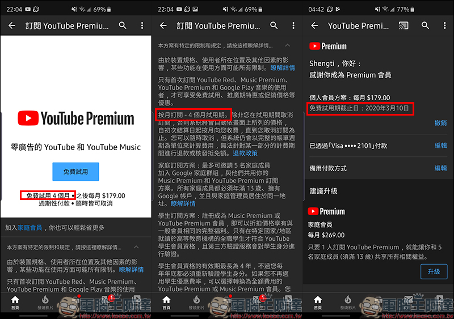Screen dimensions: 454x319
Task: Open the more options menu on the membership screen
Action: pyautogui.click(x=444, y=25)
